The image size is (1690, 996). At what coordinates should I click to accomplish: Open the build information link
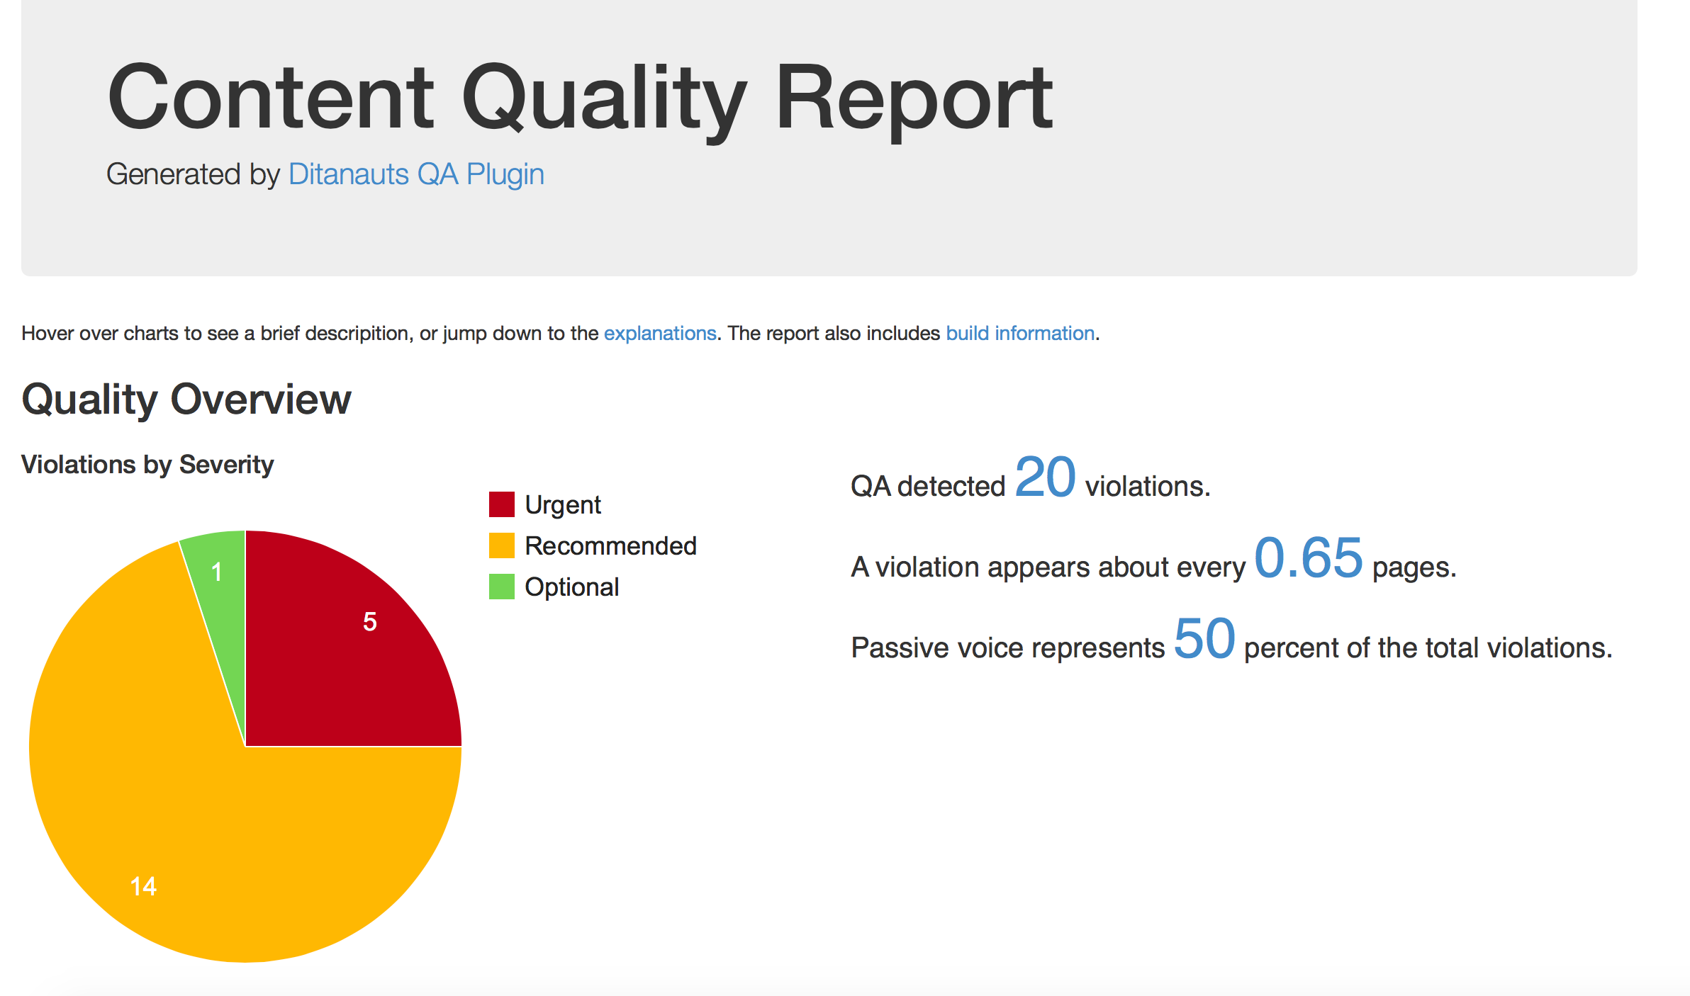(x=1019, y=333)
